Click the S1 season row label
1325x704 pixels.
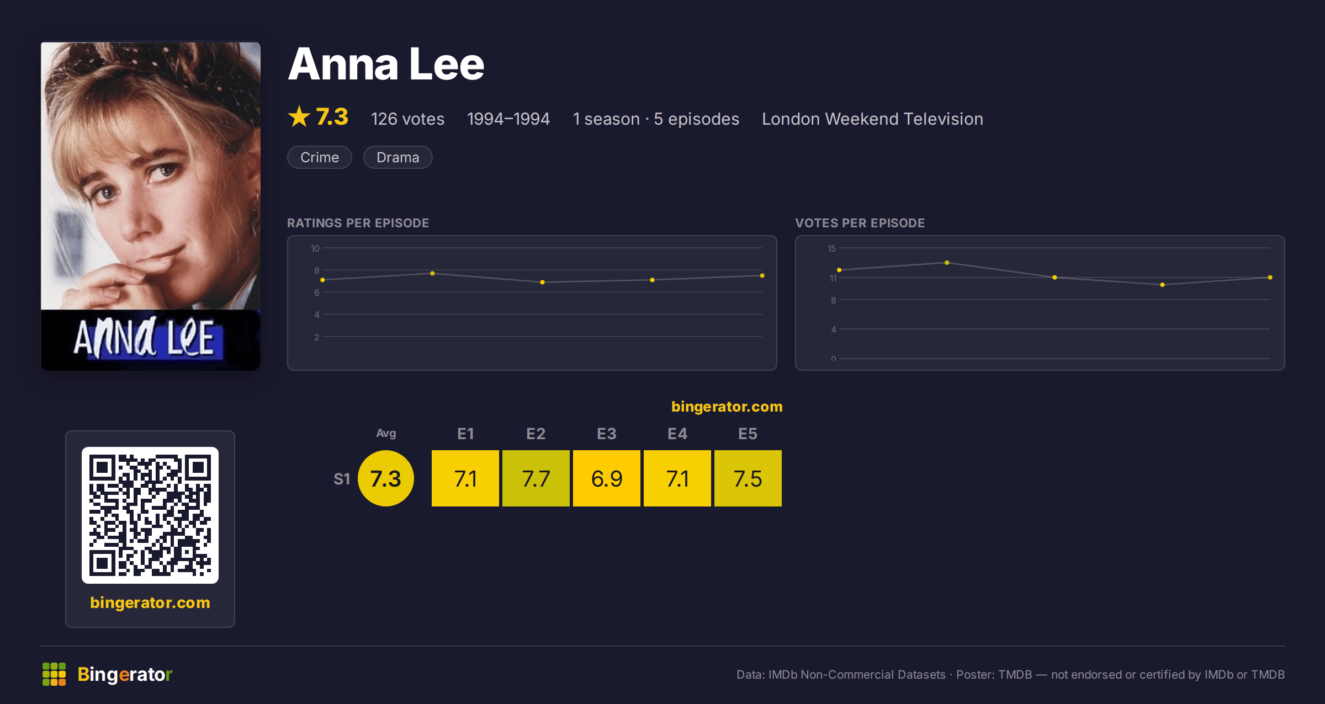[342, 479]
